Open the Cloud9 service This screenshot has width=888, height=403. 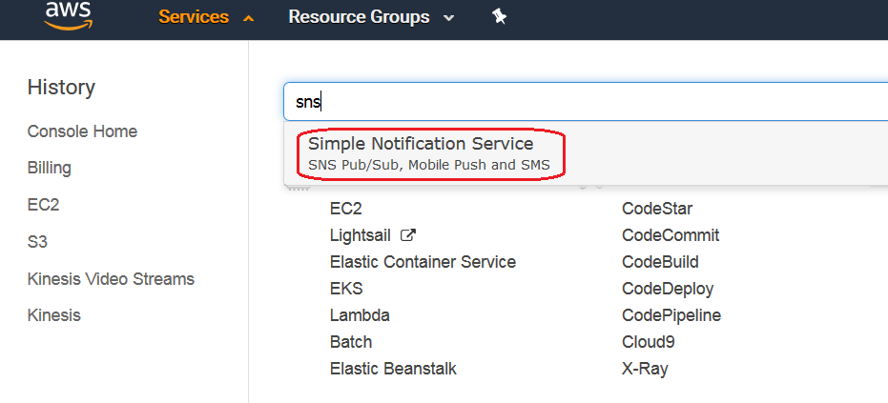(x=649, y=342)
